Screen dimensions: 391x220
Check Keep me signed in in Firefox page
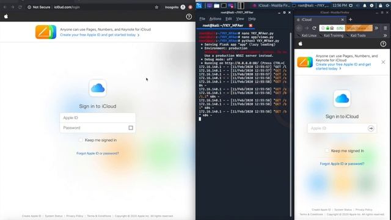coord(327,151)
